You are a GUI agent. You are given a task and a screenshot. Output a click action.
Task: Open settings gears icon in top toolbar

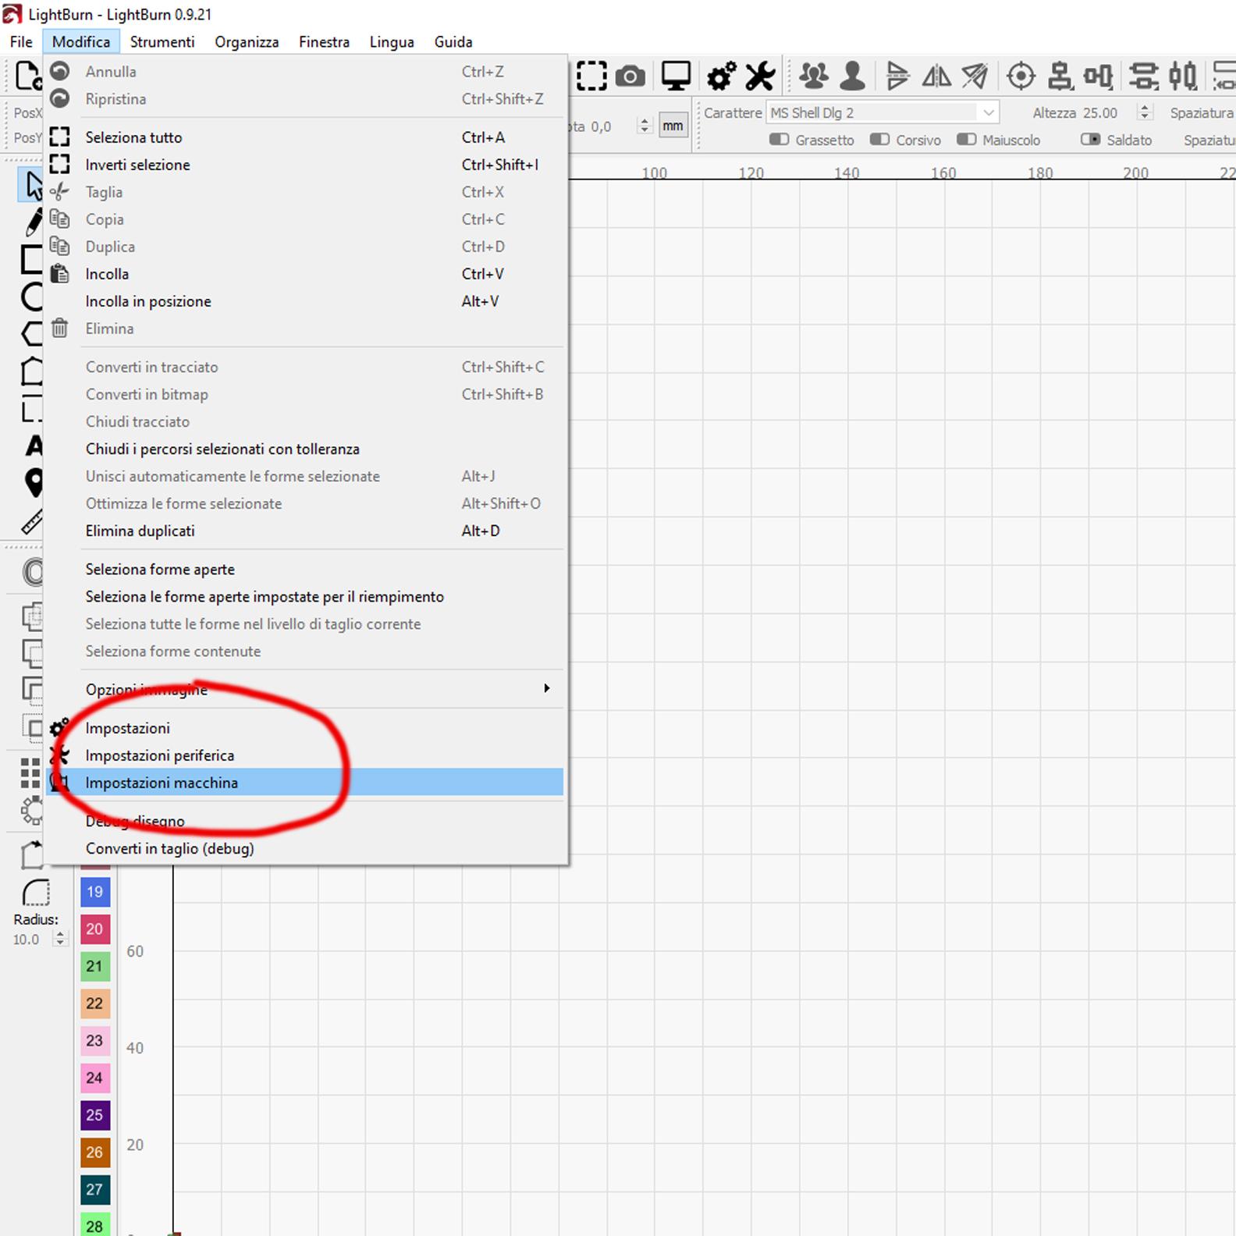click(721, 76)
